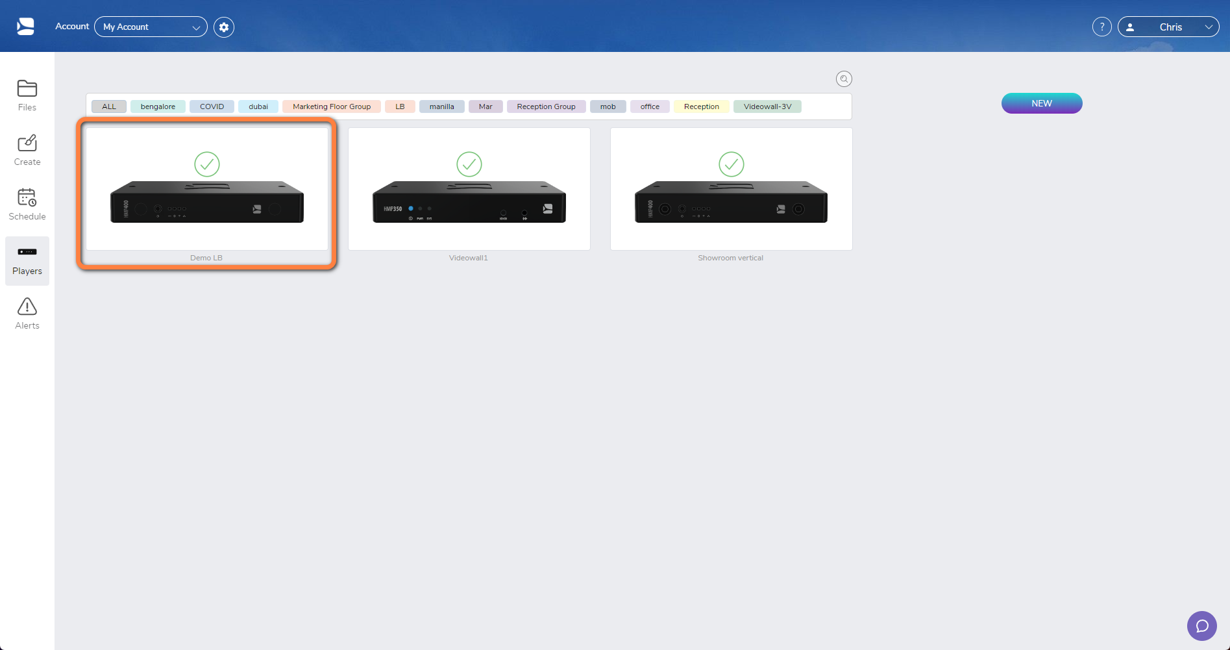Screen dimensions: 1230x650
Task: Select the Players sidebar item
Action: tap(27, 260)
